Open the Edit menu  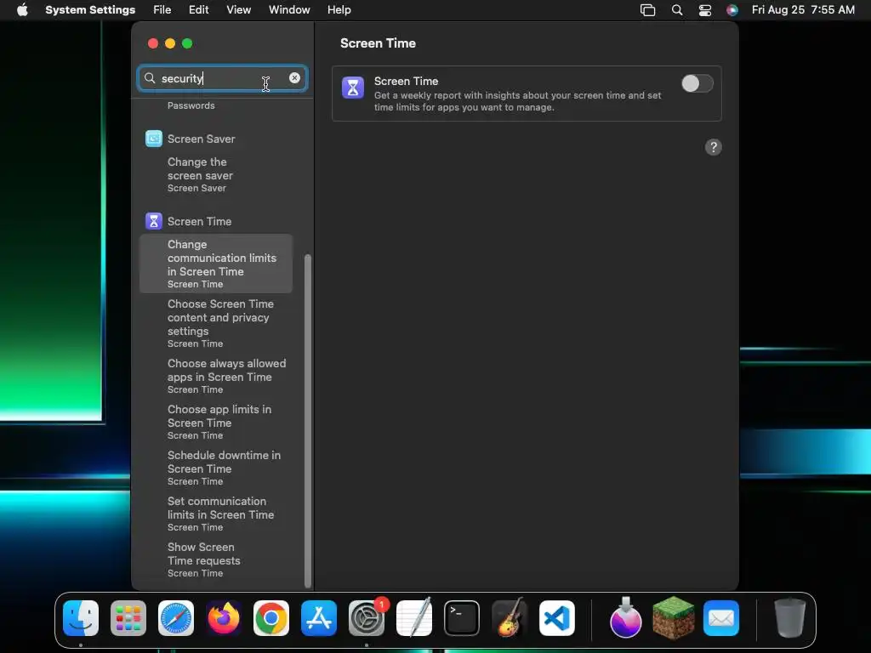coord(198,10)
